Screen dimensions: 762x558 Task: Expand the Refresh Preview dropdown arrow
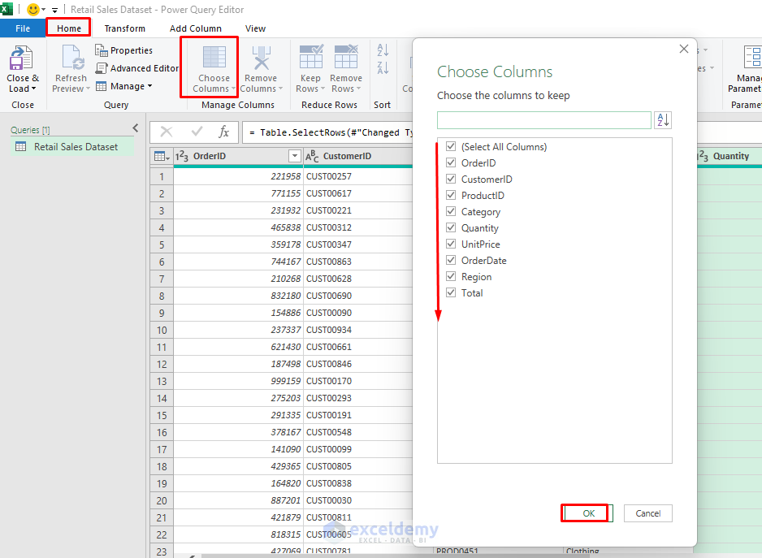pos(88,89)
